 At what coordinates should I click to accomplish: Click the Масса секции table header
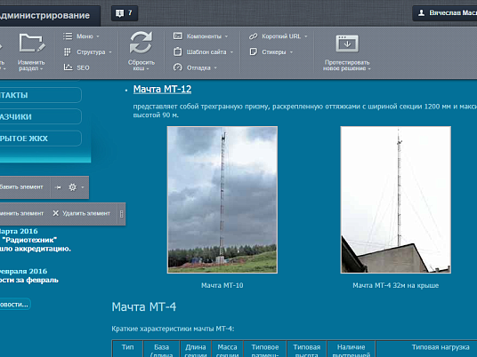tap(227, 349)
